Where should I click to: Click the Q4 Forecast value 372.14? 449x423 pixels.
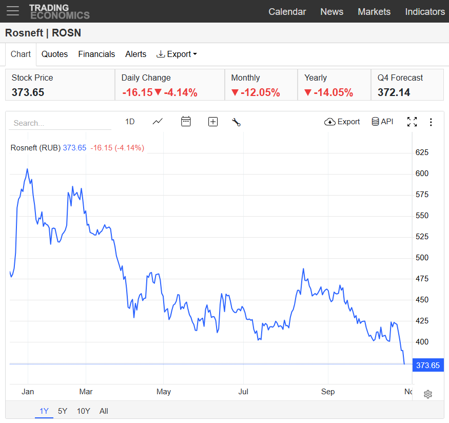pos(394,92)
